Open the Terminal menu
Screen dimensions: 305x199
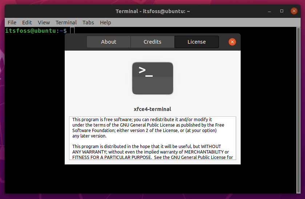click(x=66, y=23)
